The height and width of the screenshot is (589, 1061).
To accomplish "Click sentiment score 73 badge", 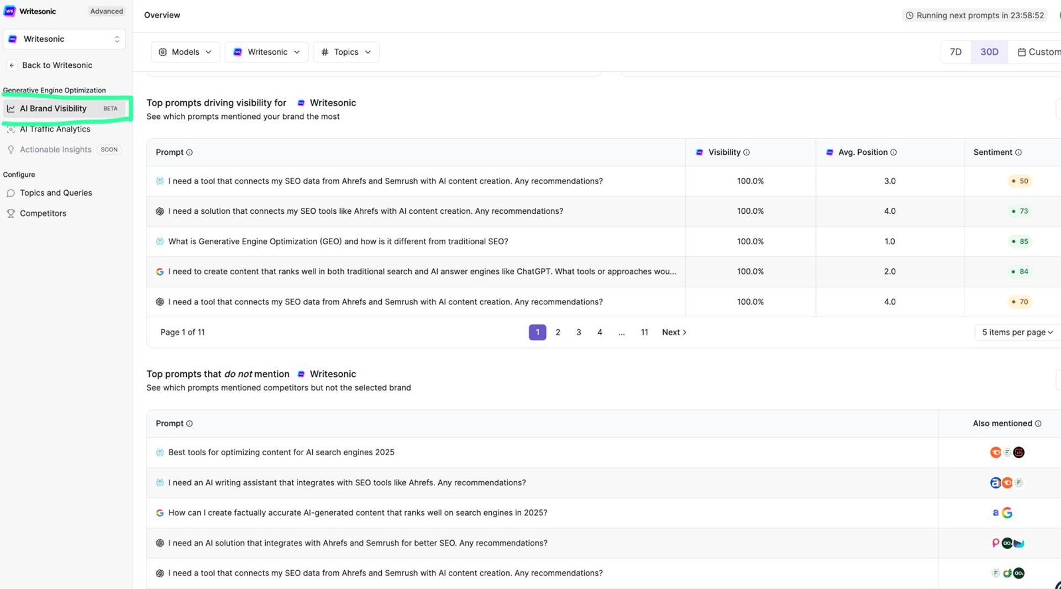I will pyautogui.click(x=1020, y=211).
